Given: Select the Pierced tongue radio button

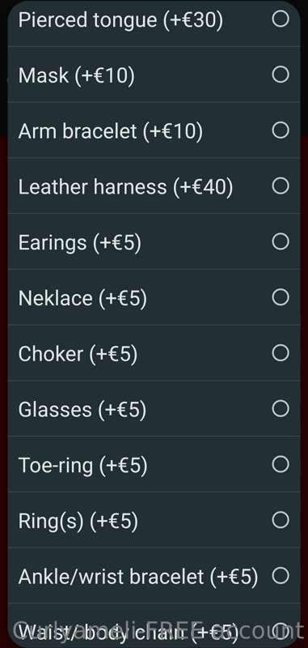Looking at the screenshot, I should pyautogui.click(x=281, y=19).
